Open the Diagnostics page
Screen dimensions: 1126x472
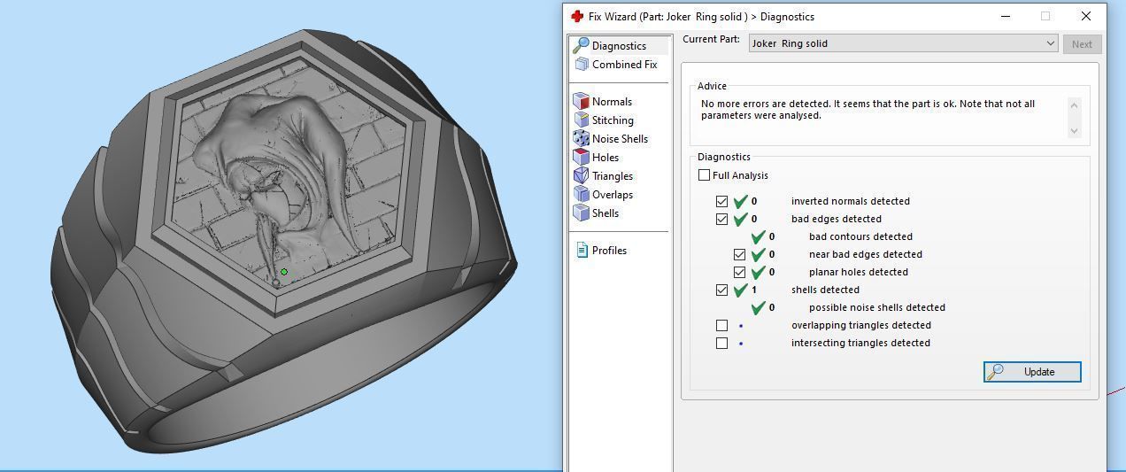[618, 45]
